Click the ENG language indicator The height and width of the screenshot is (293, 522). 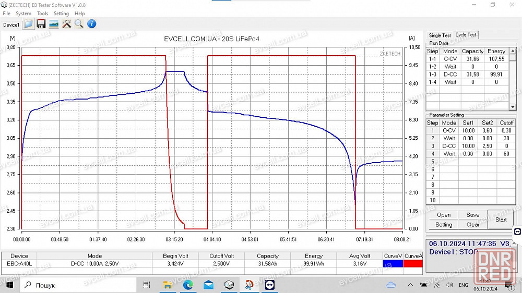(464, 285)
